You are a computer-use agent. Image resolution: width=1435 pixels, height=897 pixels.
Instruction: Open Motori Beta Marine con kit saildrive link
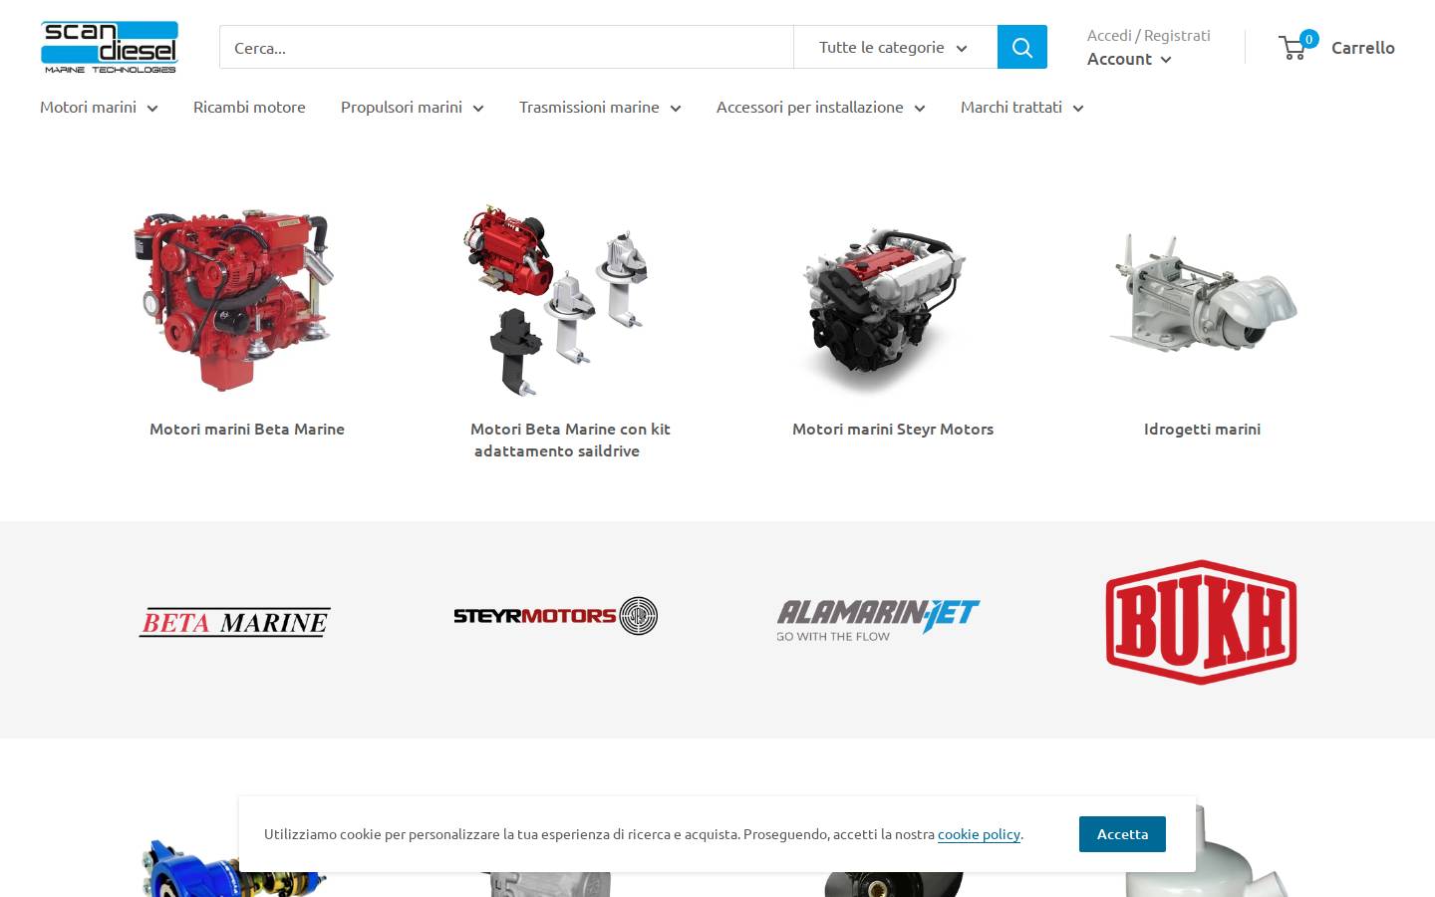point(570,440)
